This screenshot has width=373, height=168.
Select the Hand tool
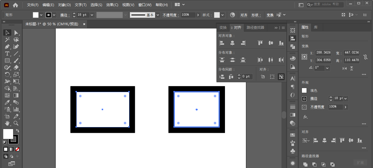click(7, 123)
